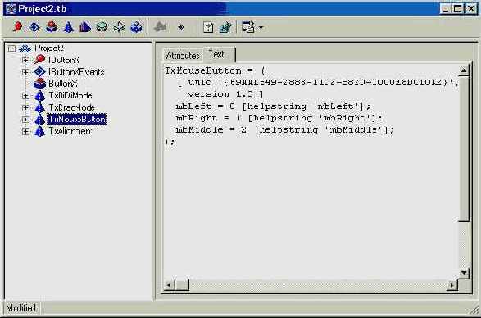Select the TxAlignment enum in tree
This screenshot has height=318, width=481.
[x=70, y=131]
